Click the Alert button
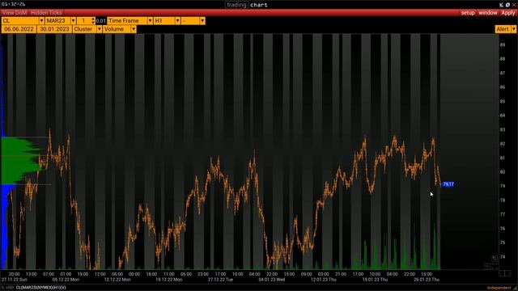The width and height of the screenshot is (518, 291). [x=503, y=29]
